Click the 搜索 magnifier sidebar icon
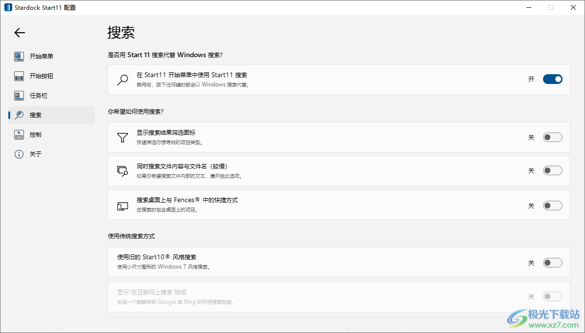 [19, 115]
